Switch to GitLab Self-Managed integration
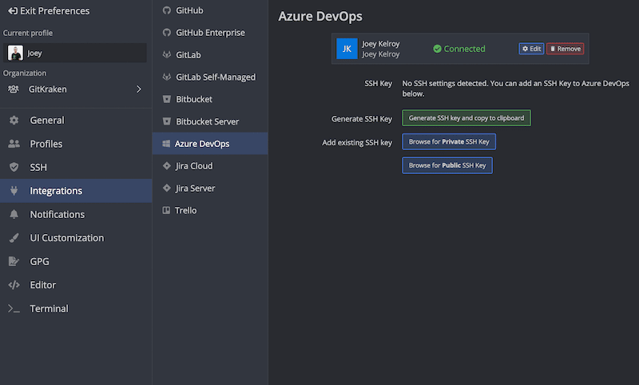Image resolution: width=639 pixels, height=385 pixels. (215, 77)
